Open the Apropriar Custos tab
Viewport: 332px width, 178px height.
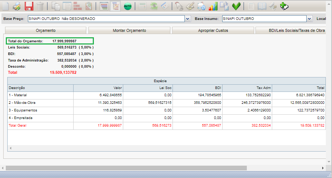213,30
